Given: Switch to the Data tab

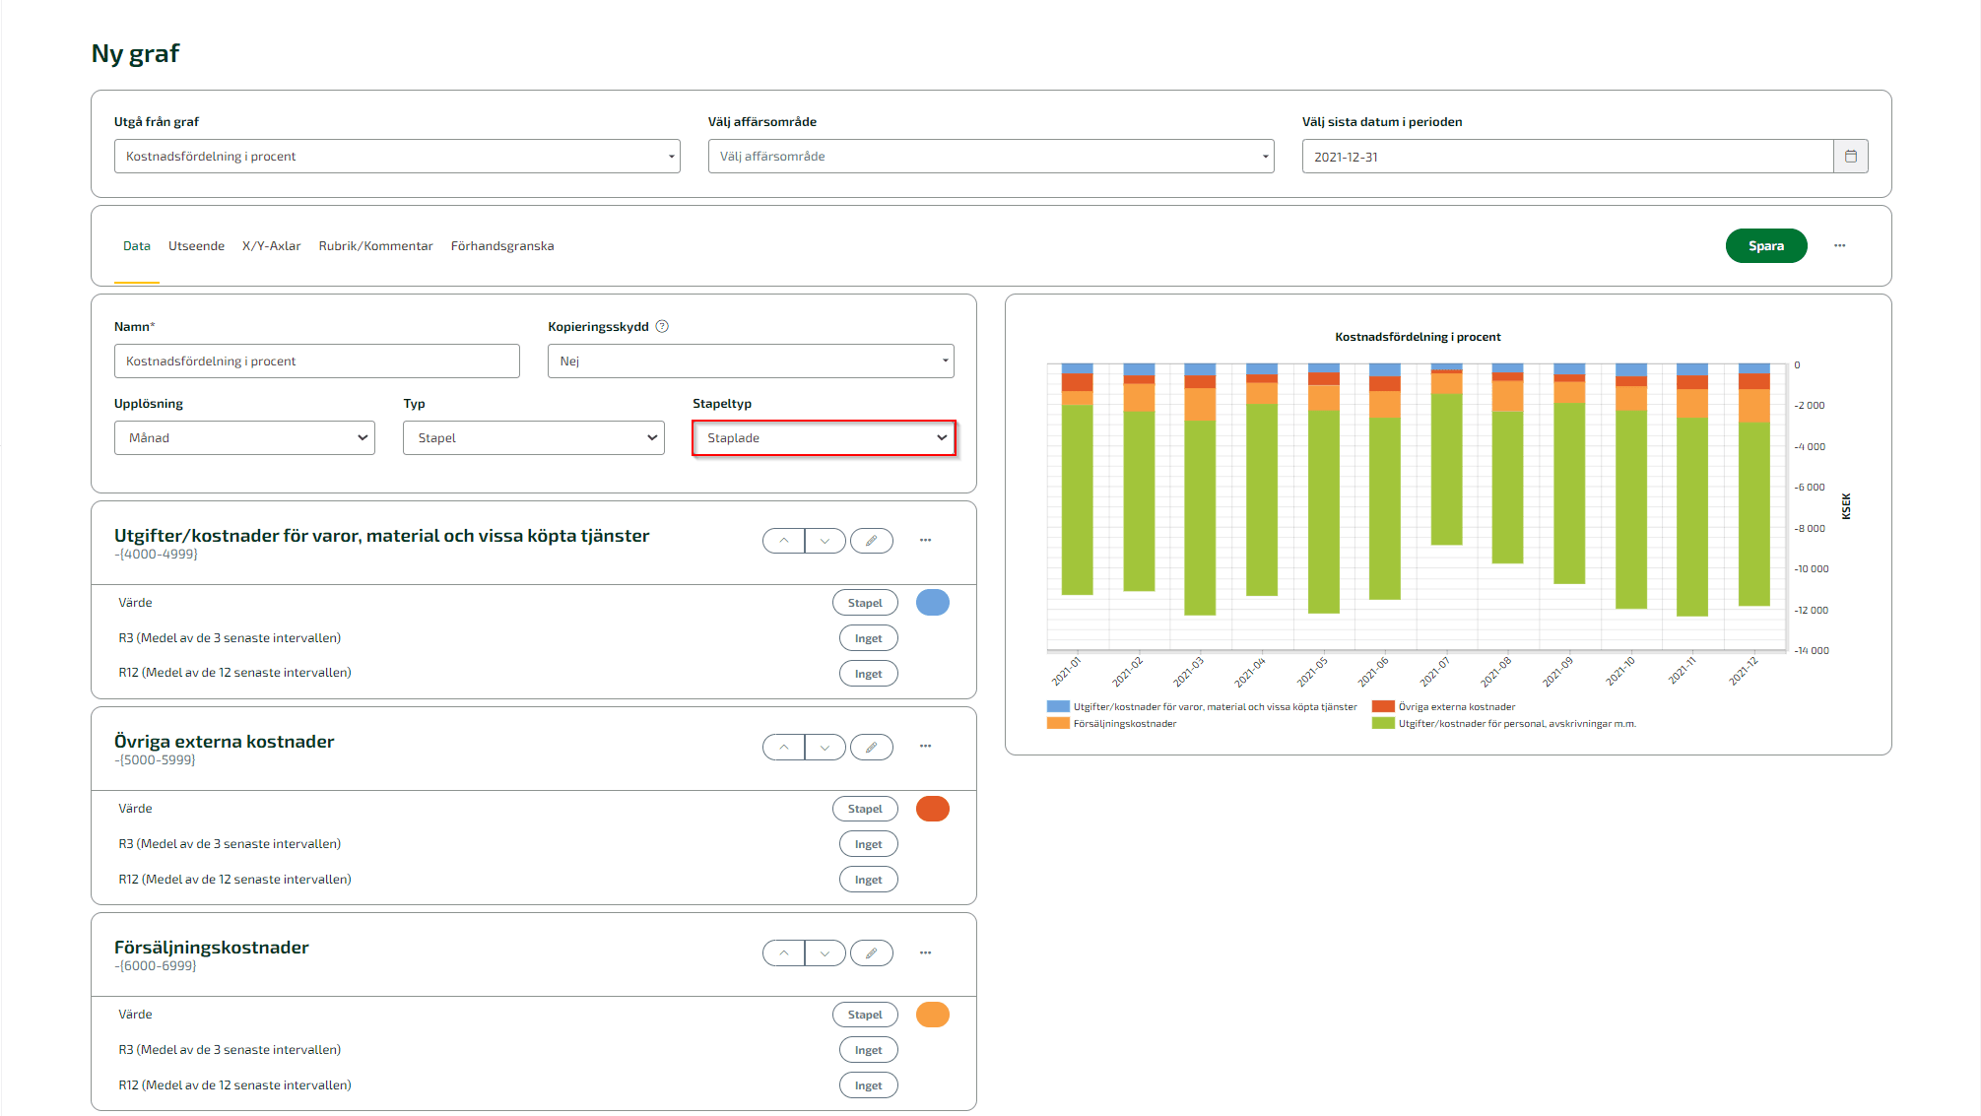Looking at the screenshot, I should 137,246.
